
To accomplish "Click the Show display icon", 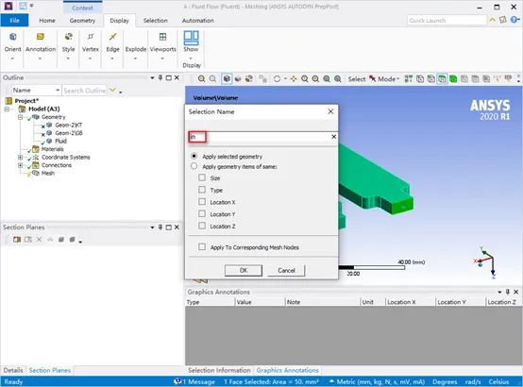I will pyautogui.click(x=191, y=38).
